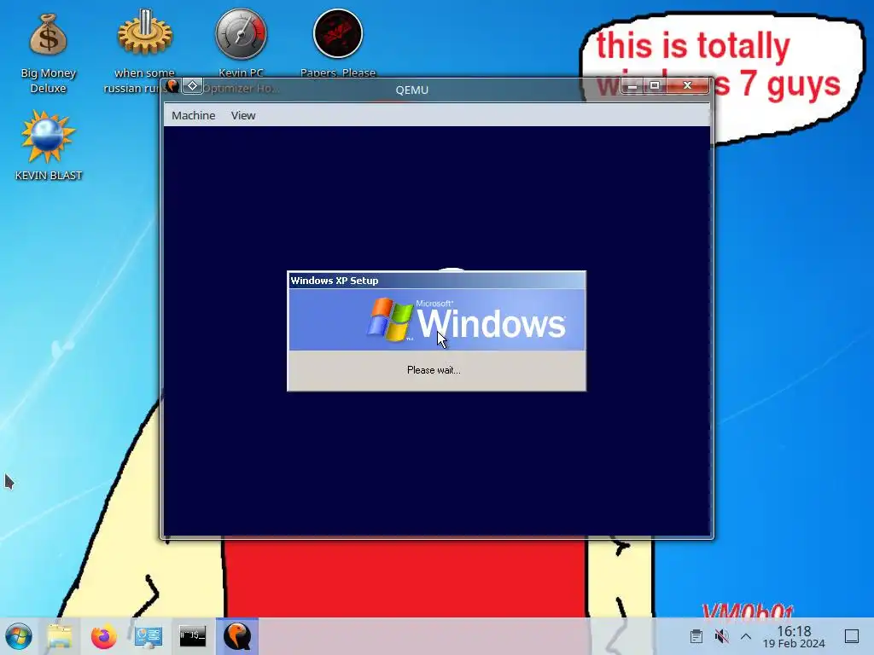This screenshot has height=655, width=874.
Task: Close the QEMU window
Action: pos(687,85)
